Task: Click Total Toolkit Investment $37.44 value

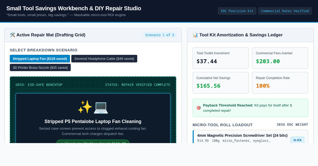Action: (207, 61)
